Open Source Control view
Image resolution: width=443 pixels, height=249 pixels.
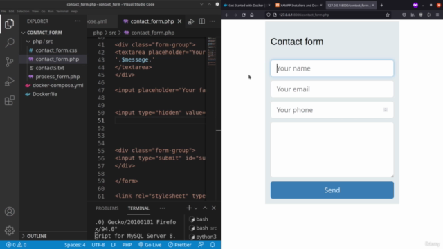tap(9, 62)
